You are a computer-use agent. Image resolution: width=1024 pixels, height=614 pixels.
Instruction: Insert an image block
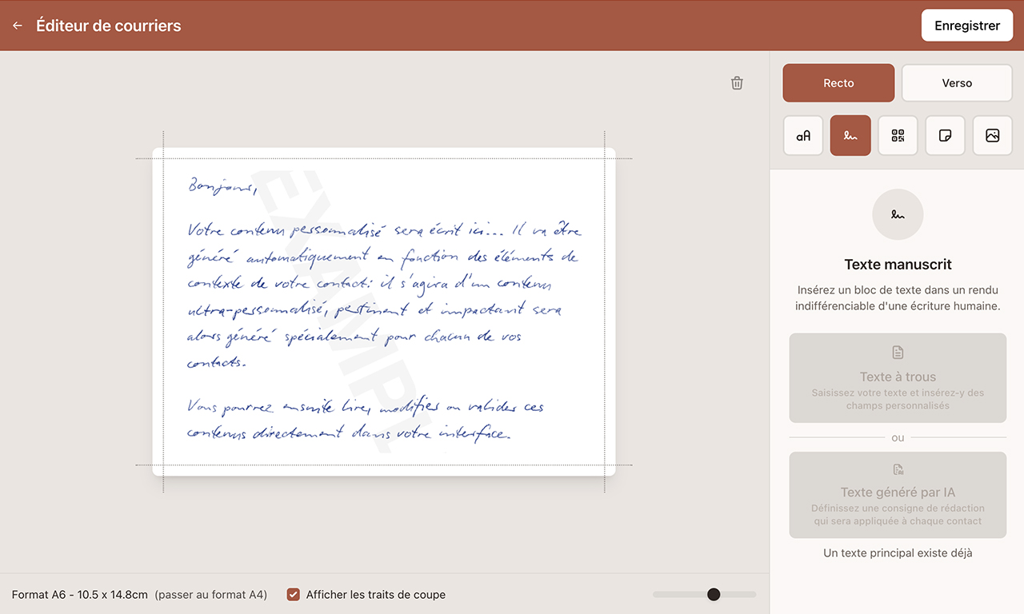992,135
